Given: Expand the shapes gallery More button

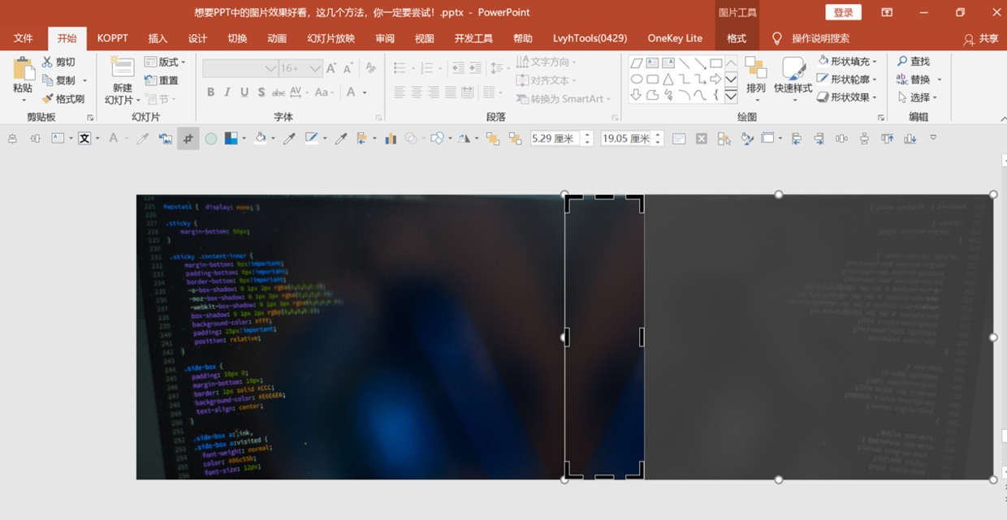Looking at the screenshot, I should click(x=731, y=97).
